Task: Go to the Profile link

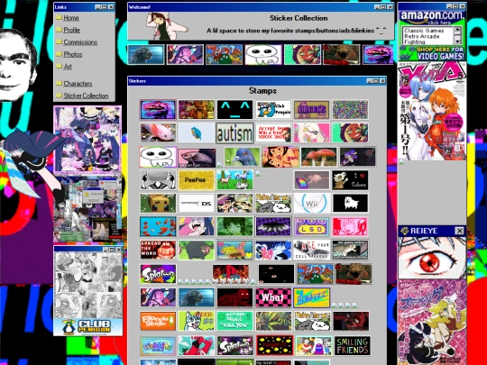Action: pos(71,30)
